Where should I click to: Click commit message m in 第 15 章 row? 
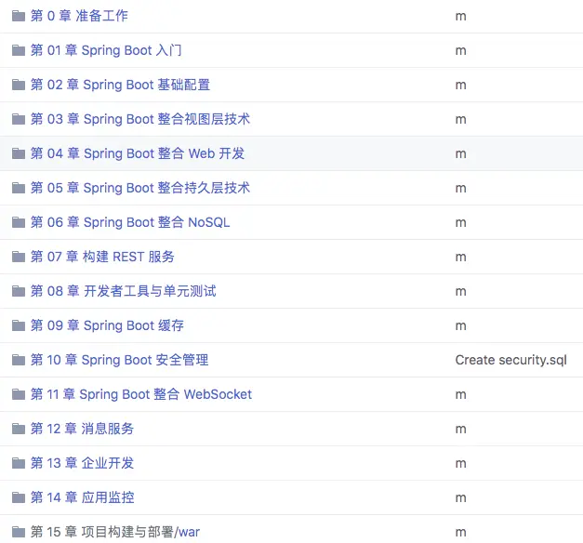click(x=461, y=533)
